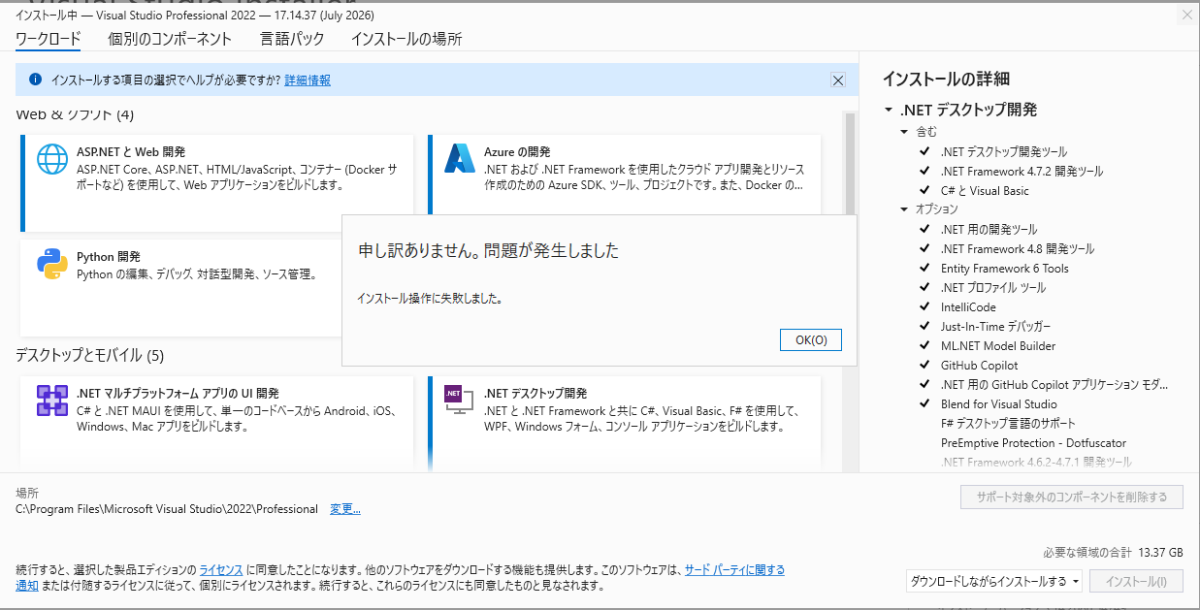The height and width of the screenshot is (610, 1200).
Task: Switch to the ワークロード tab
Action: (x=49, y=39)
